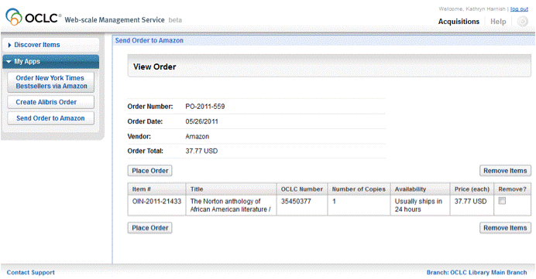Click the number of copies value 1
The height and width of the screenshot is (279, 536).
[x=334, y=201]
